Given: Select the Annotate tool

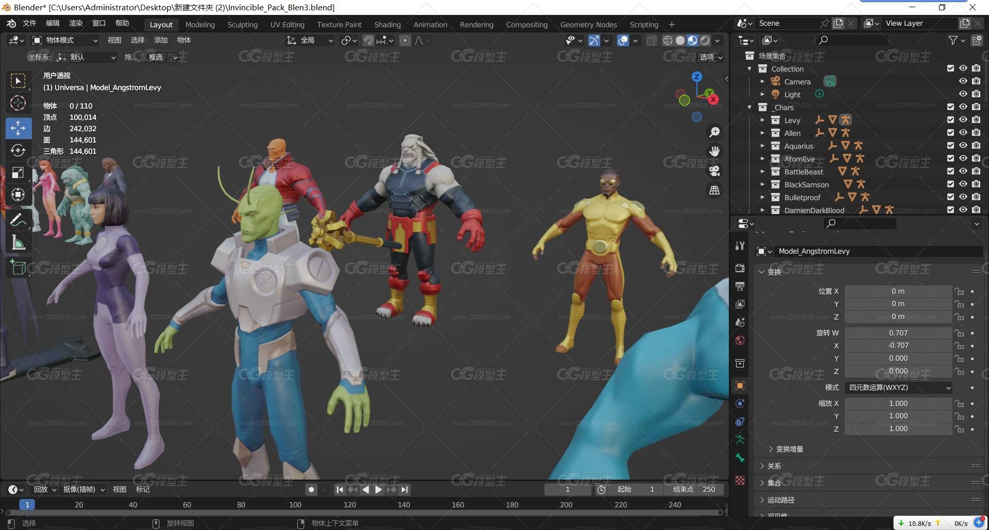Looking at the screenshot, I should 18,220.
